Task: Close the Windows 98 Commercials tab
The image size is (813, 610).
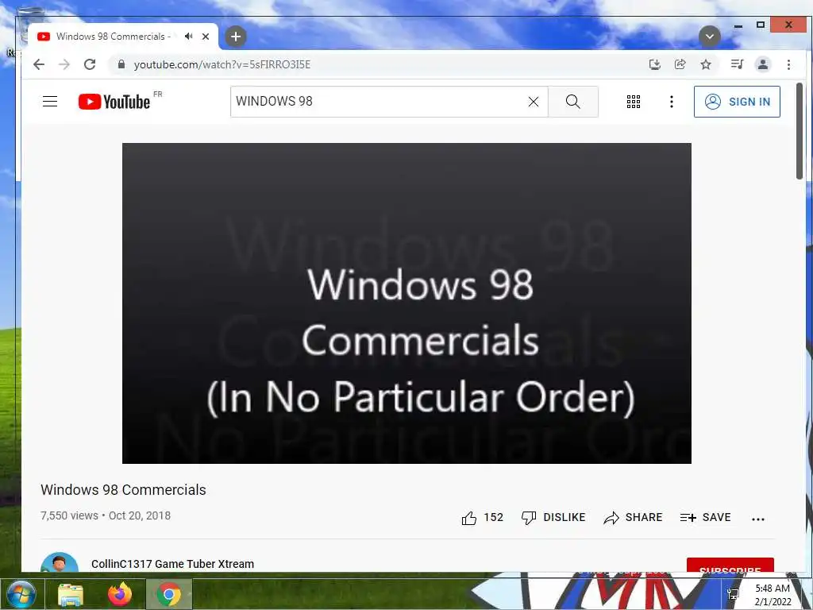Action: (206, 37)
